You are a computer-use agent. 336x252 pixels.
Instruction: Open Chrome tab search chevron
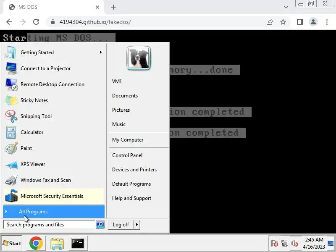tap(286, 7)
